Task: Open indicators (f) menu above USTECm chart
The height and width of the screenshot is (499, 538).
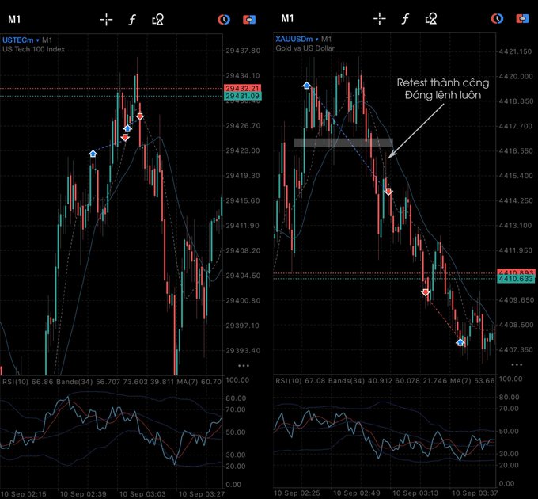Action: (x=132, y=20)
